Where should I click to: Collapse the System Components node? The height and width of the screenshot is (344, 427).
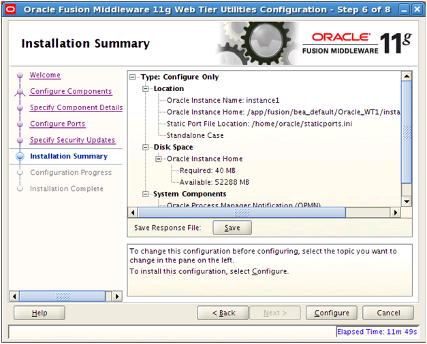point(146,194)
